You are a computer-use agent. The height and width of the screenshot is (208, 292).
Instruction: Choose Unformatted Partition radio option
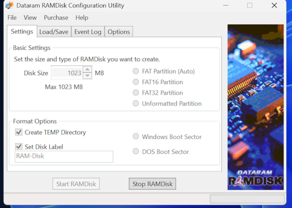[136, 103]
